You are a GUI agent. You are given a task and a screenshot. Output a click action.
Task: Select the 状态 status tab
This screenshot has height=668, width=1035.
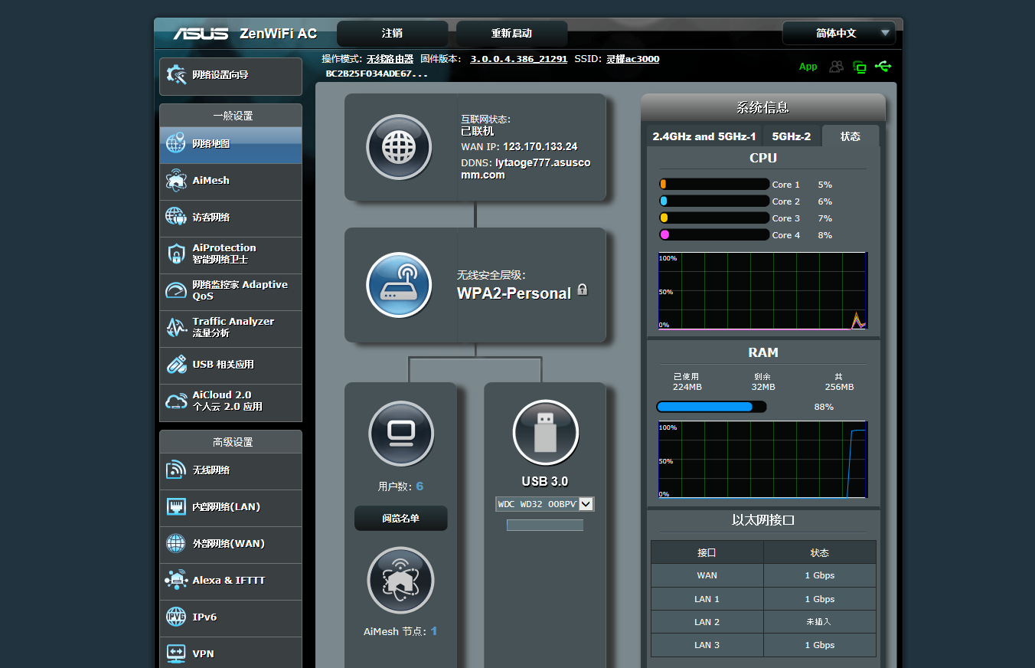tap(851, 136)
